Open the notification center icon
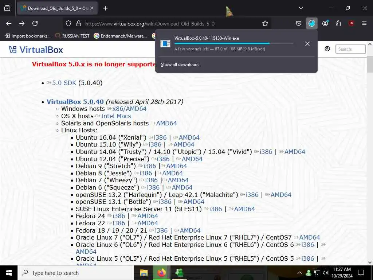Image resolution: width=373 pixels, height=280 pixels. click(x=361, y=273)
